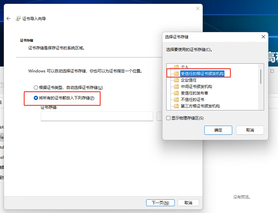Click the certificate store list scrollbar

click(x=260, y=77)
